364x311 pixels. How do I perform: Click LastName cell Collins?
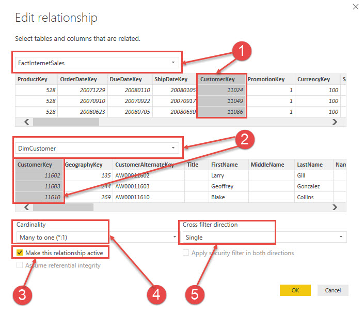pyautogui.click(x=305, y=197)
